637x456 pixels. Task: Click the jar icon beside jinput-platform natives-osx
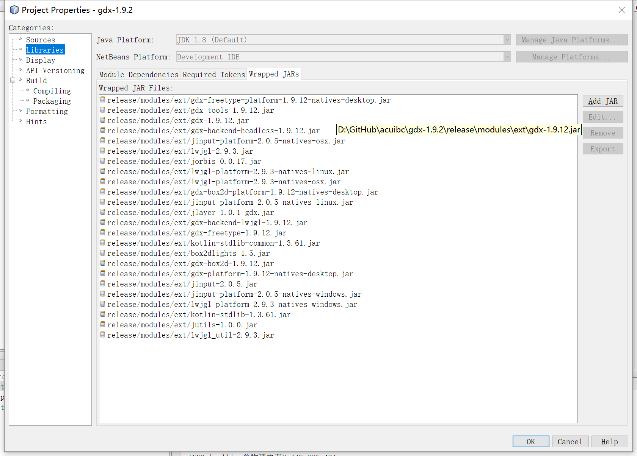pos(103,140)
